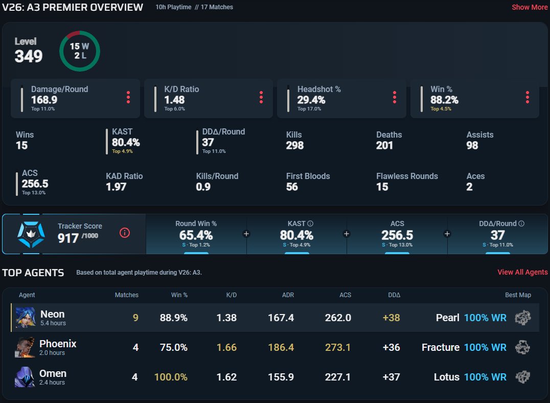Click the Flawless Rounds 15 stat

(x=407, y=182)
